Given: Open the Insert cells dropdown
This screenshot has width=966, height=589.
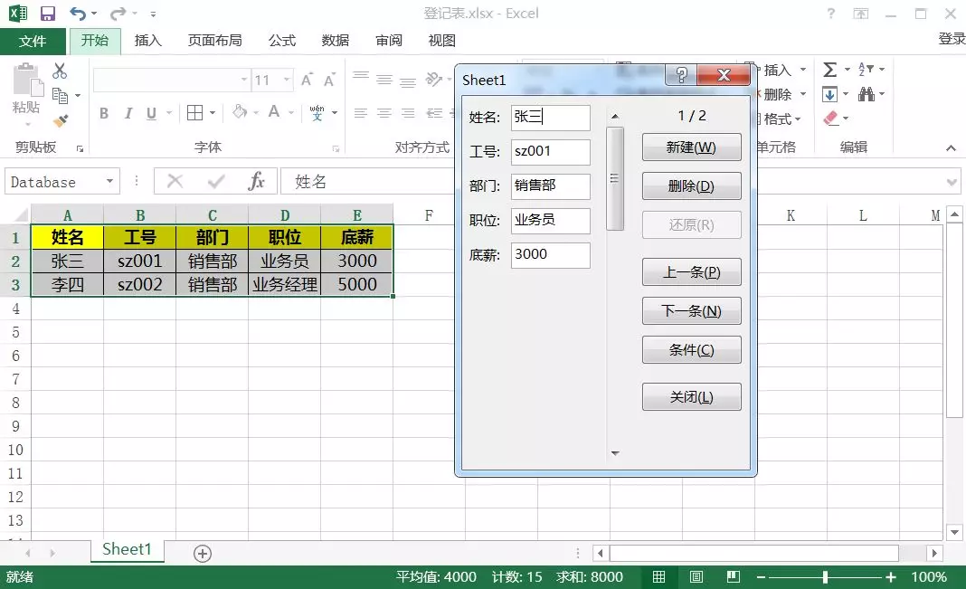Looking at the screenshot, I should coord(803,70).
